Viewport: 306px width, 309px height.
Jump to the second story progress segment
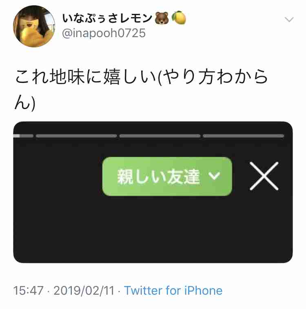pyautogui.click(x=76, y=136)
